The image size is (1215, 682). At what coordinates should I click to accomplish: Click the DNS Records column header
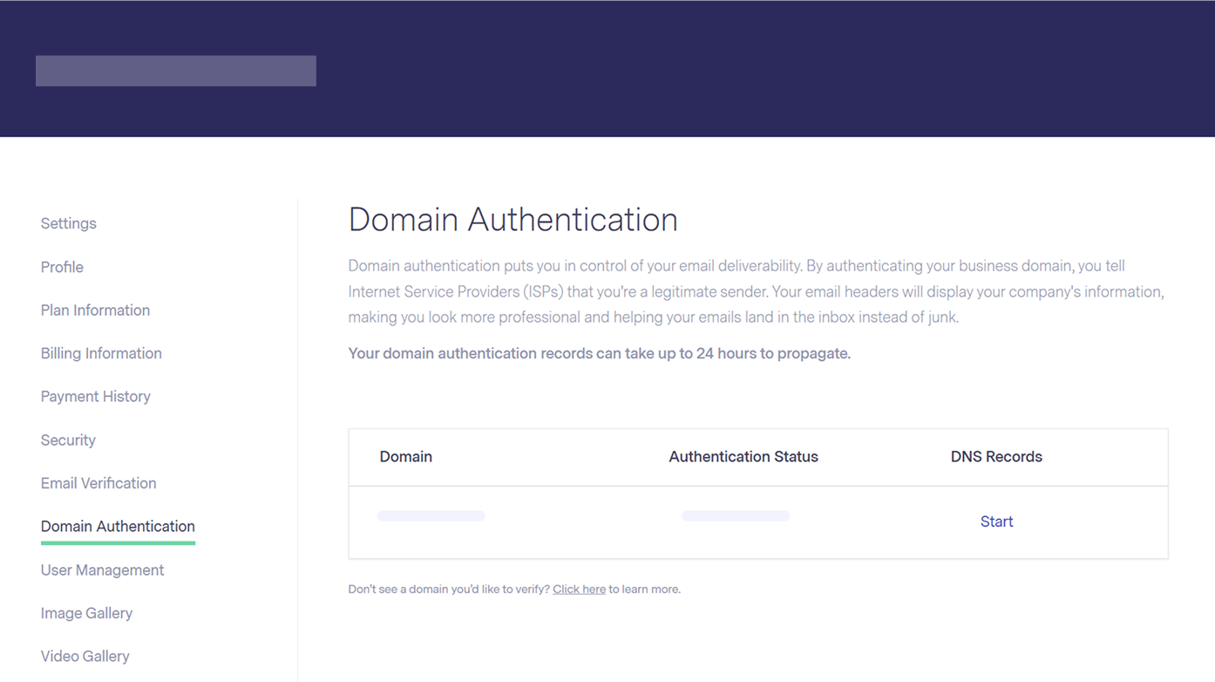tap(996, 457)
